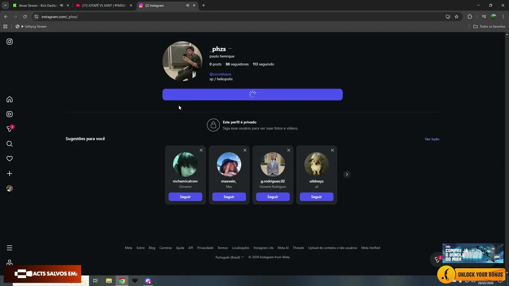The height and width of the screenshot is (286, 509).
Task: Open options dots beside _phzs
Action: click(x=230, y=49)
